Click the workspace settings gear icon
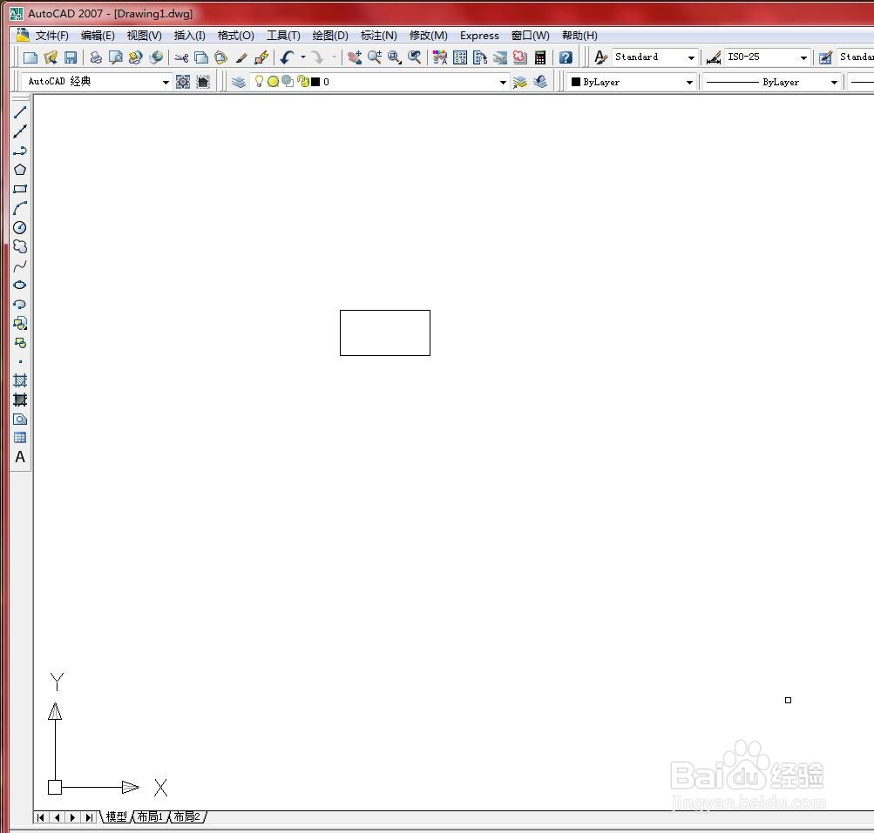This screenshot has width=874, height=833. tap(183, 82)
